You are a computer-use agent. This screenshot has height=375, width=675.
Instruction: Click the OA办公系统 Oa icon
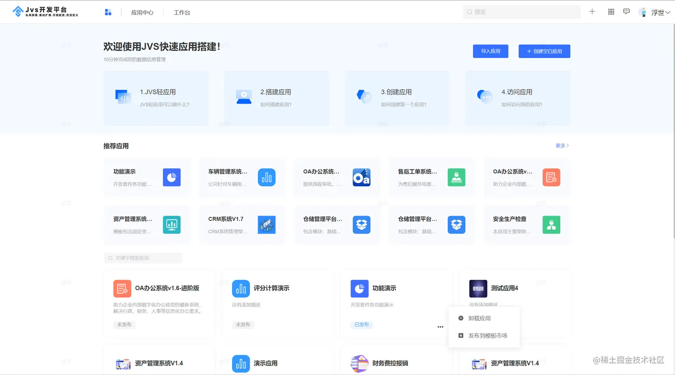362,177
